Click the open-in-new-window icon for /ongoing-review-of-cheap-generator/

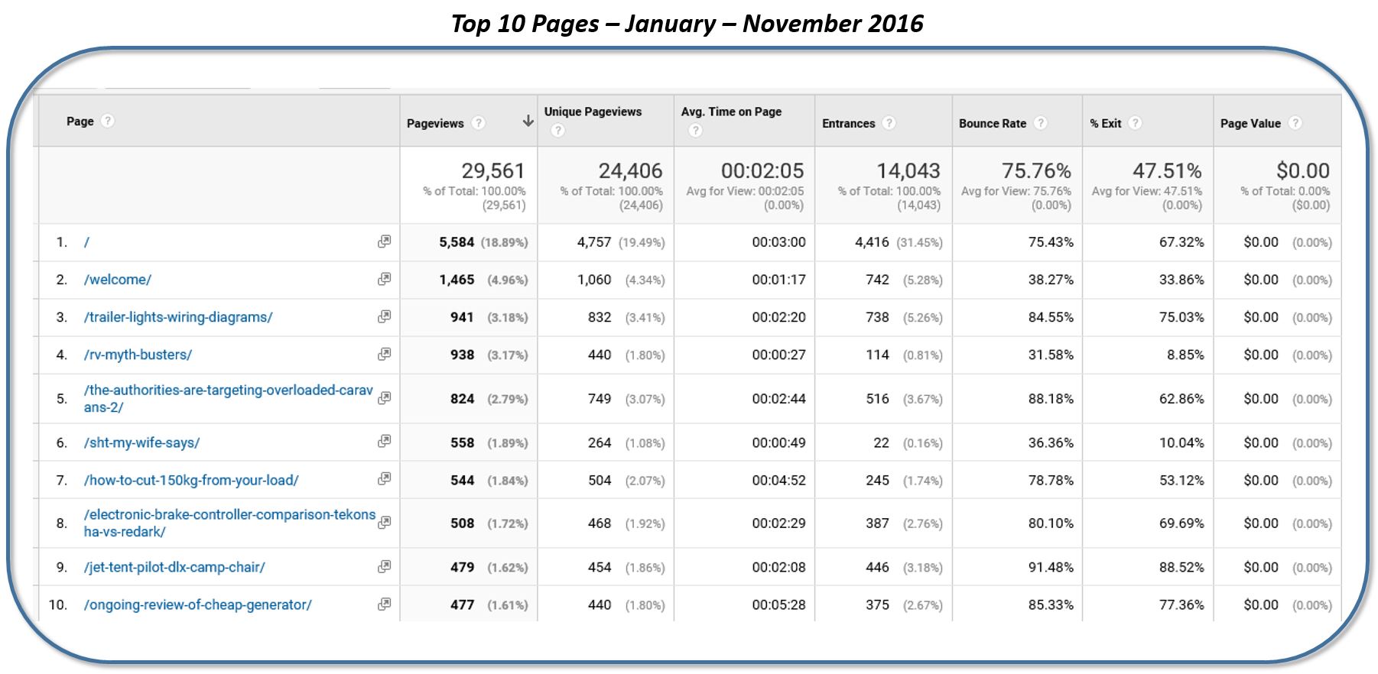click(x=385, y=604)
